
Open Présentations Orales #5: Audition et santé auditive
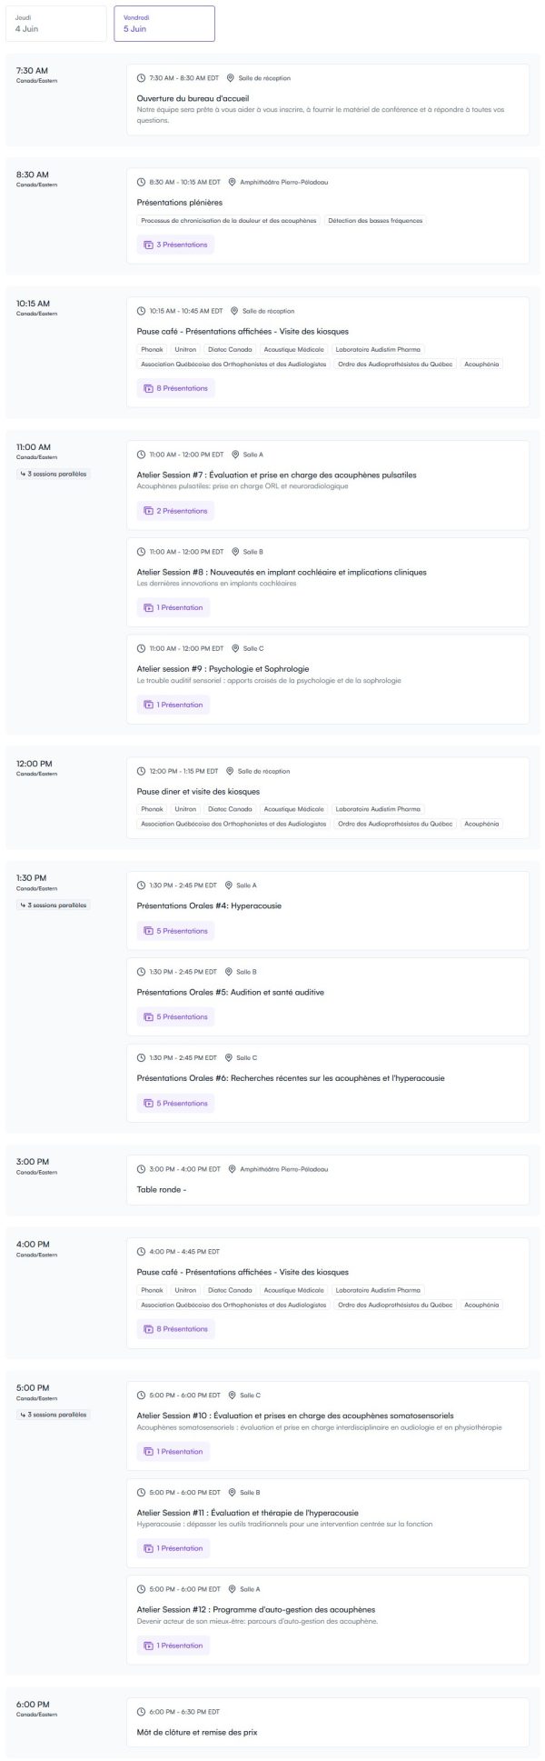230,993
